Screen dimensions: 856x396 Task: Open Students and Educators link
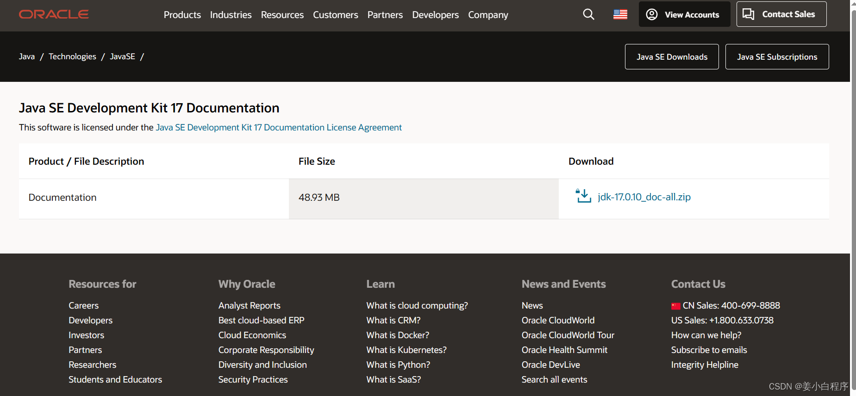115,379
